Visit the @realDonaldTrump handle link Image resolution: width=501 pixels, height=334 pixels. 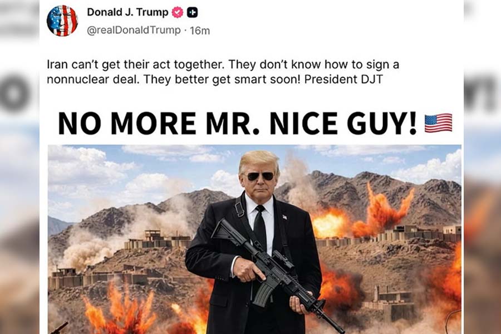(x=134, y=30)
